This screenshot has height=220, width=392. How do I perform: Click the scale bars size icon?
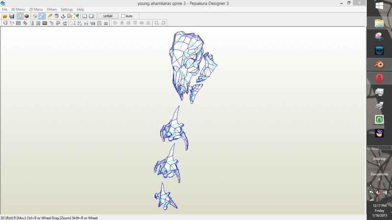coord(70,16)
